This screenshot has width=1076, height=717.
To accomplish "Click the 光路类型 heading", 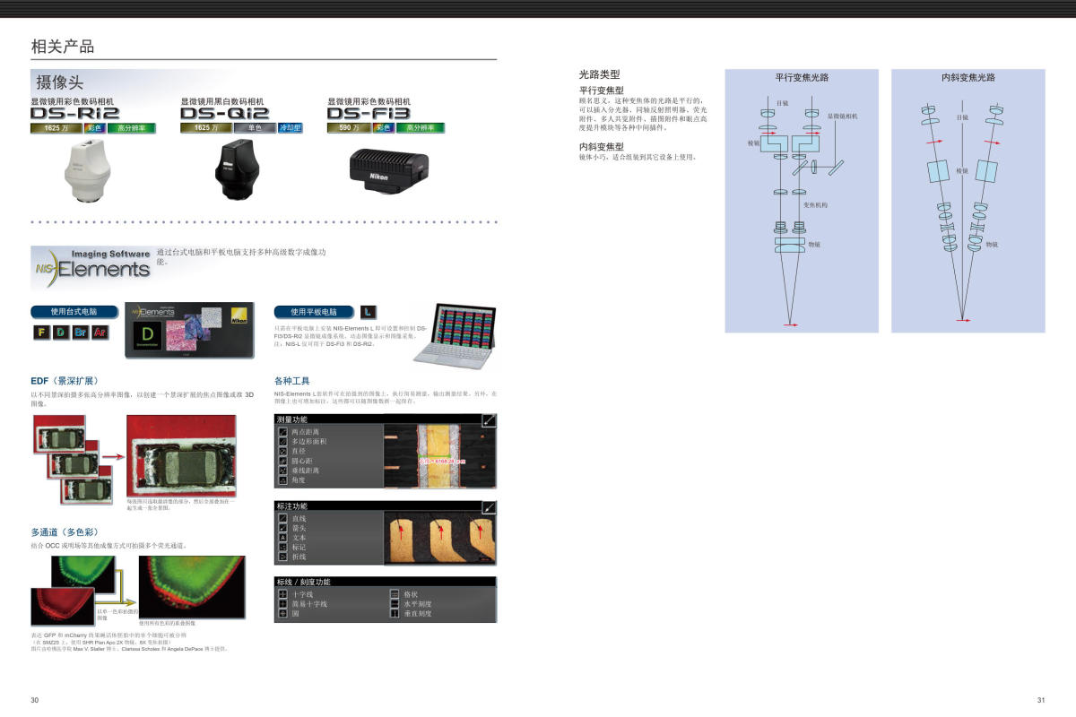I will pyautogui.click(x=600, y=75).
